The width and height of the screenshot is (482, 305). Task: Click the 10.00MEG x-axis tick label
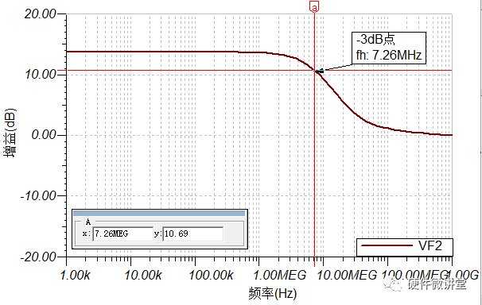(x=347, y=275)
